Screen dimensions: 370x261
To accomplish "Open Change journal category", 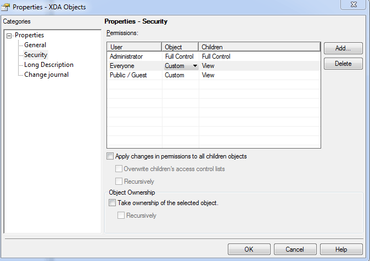I will (46, 75).
